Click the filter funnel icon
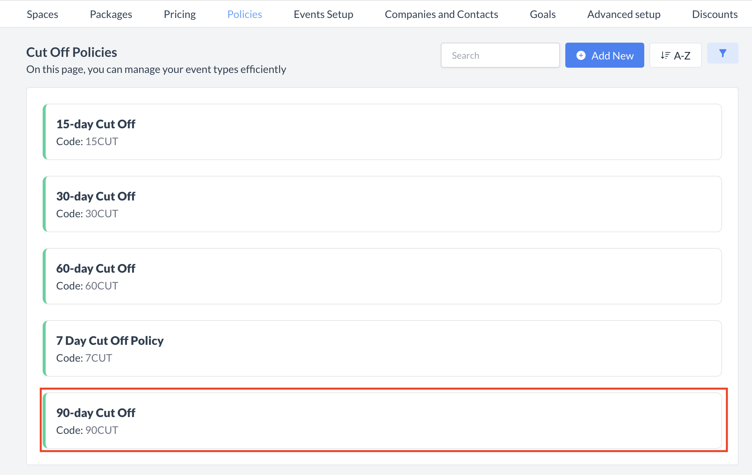 click(722, 53)
